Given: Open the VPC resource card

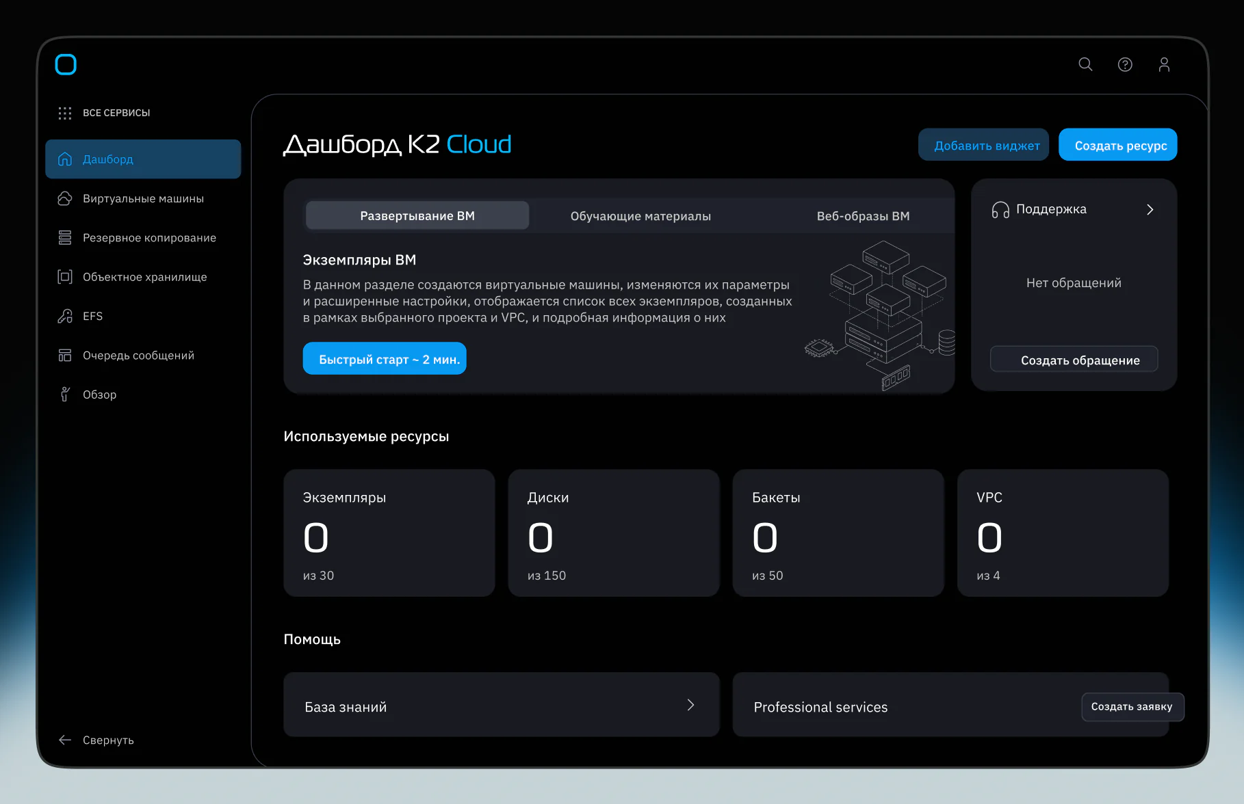Looking at the screenshot, I should click(x=1063, y=533).
